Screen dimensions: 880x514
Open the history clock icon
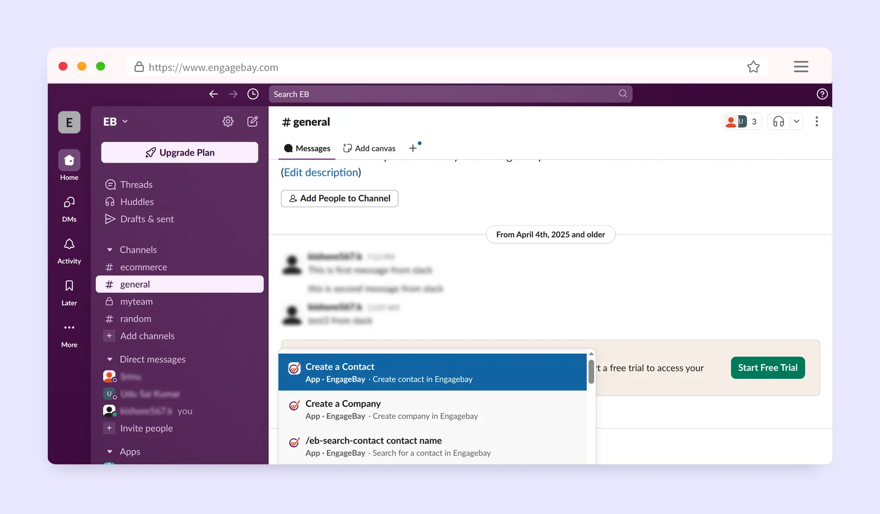[253, 94]
